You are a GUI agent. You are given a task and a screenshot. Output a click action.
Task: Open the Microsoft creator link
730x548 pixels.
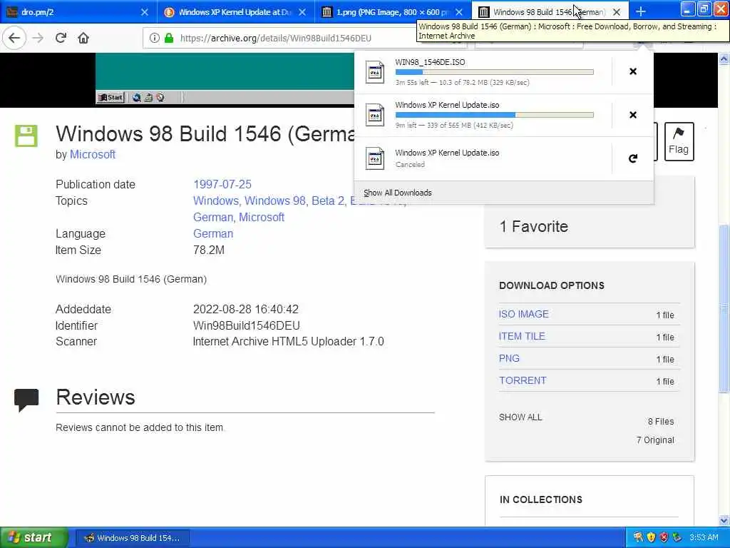point(92,154)
